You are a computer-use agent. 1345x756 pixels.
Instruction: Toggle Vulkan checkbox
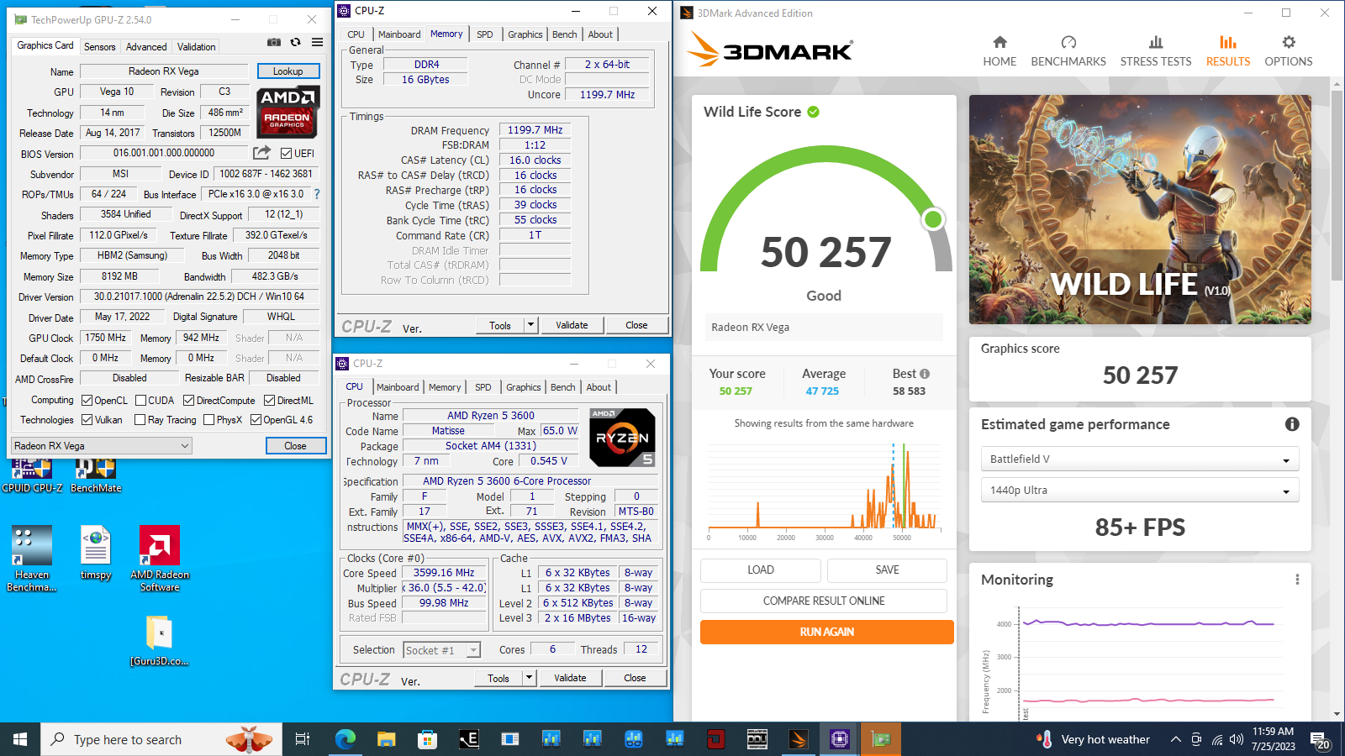[87, 420]
